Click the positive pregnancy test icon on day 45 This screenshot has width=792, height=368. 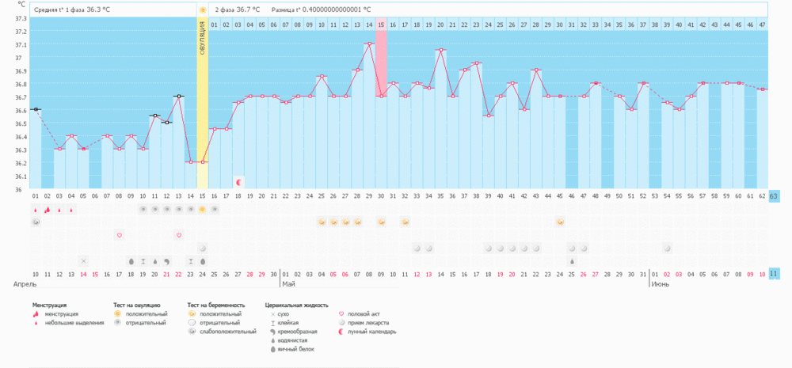click(x=560, y=222)
